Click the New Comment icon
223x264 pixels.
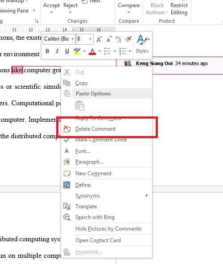(x=67, y=173)
